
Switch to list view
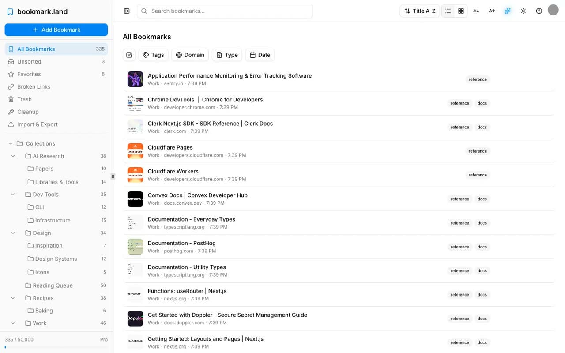448,11
